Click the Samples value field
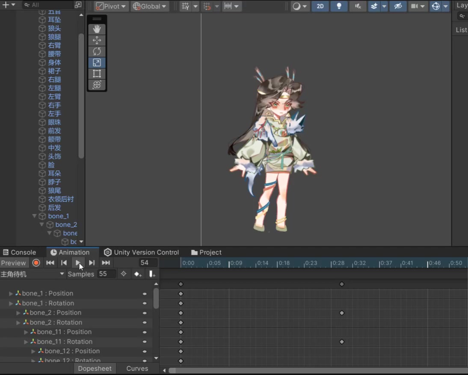The width and height of the screenshot is (468, 375). (x=106, y=274)
